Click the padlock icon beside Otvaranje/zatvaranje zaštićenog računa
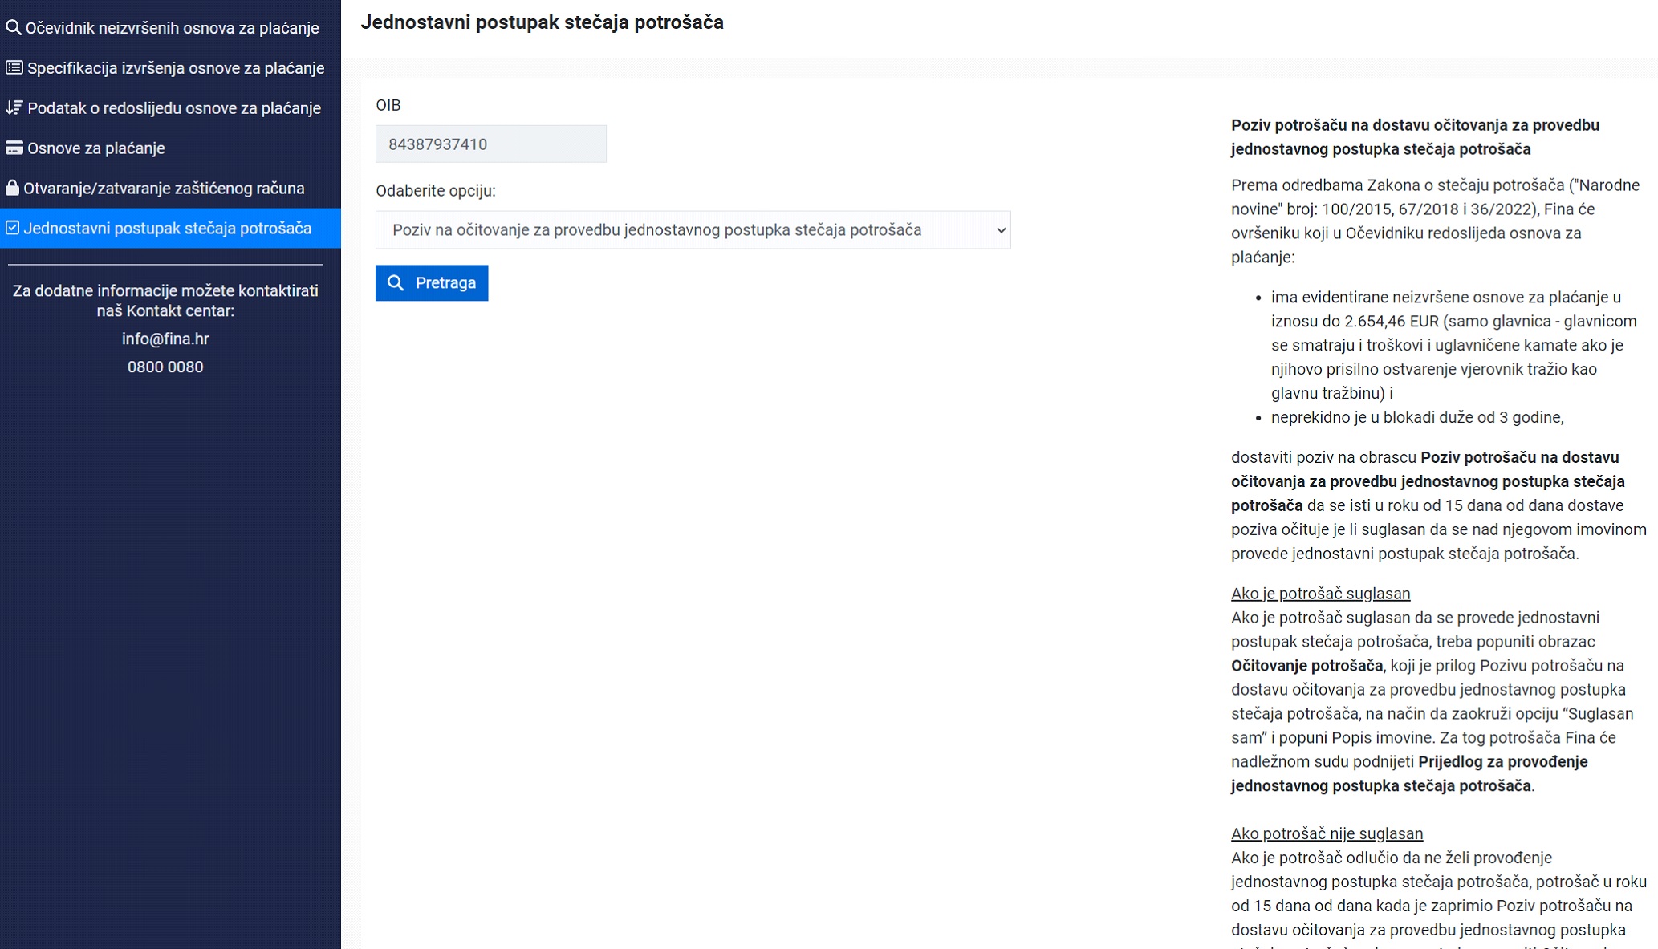The height and width of the screenshot is (949, 1658). pyautogui.click(x=12, y=188)
